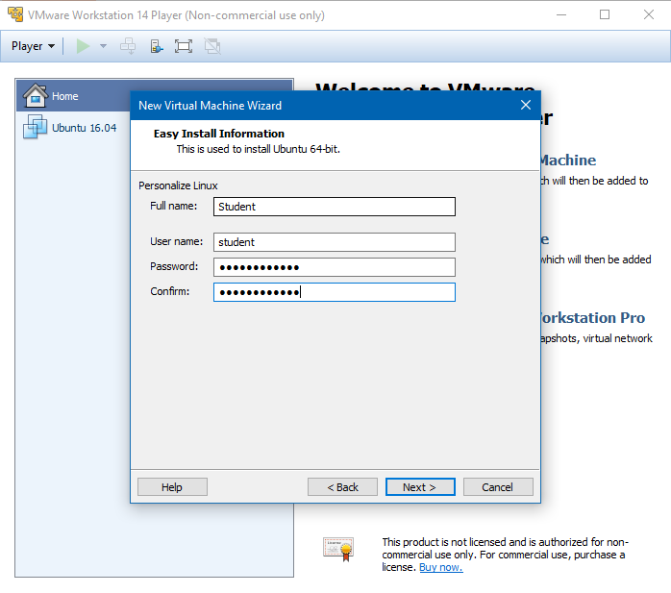Enter full screen mode icon
The height and width of the screenshot is (593, 671).
184,46
